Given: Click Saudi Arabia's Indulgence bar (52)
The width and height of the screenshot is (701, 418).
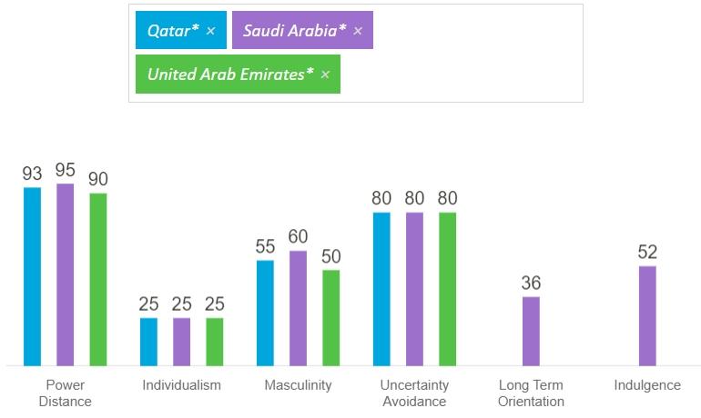Looking at the screenshot, I should pyautogui.click(x=647, y=315).
